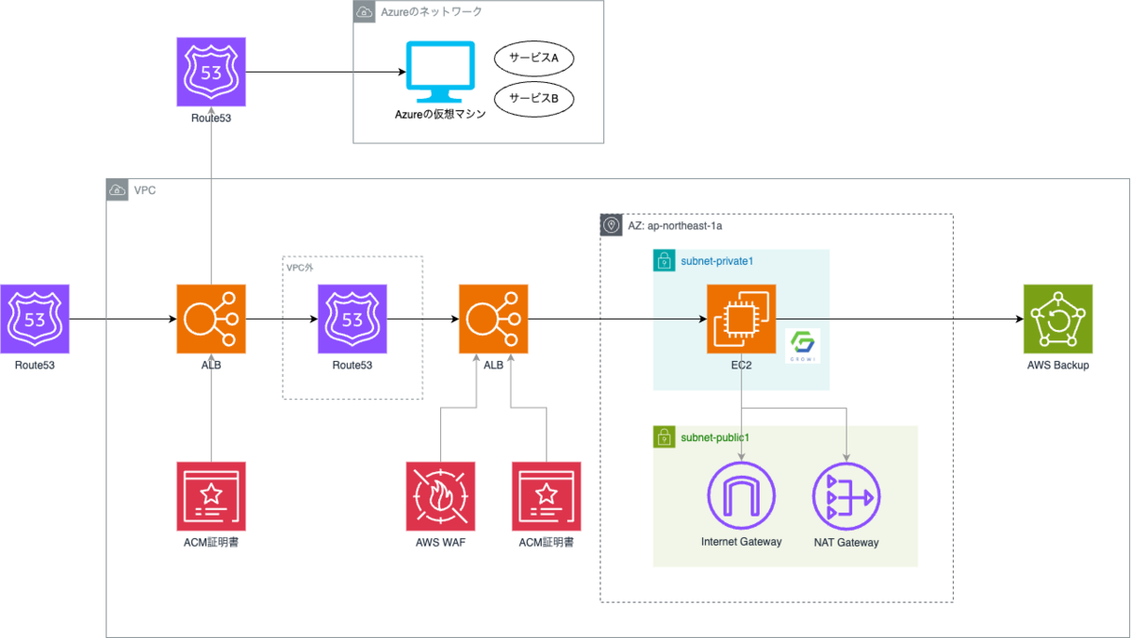Select the Route53 icon outside the VPC border

pyautogui.click(x=35, y=319)
